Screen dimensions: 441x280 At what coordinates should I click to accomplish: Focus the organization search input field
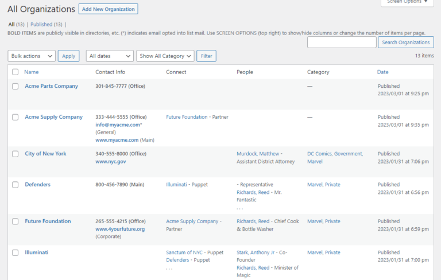pos(342,42)
